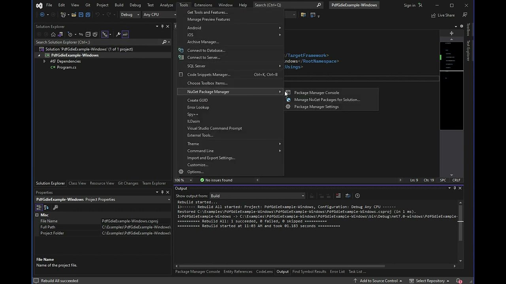Screen dimensions: 506x284
Task: Switch to the Git Changes tab
Action: pyautogui.click(x=128, y=183)
